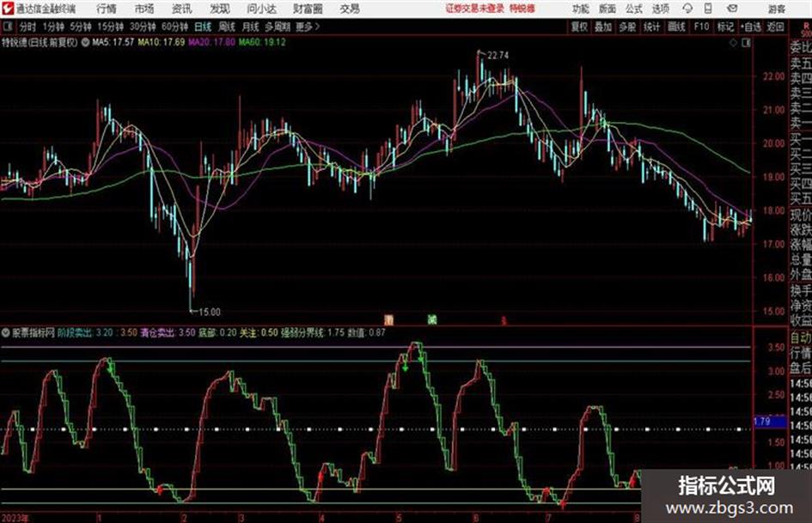
Task: Open the 发现 menu
Action: click(220, 9)
